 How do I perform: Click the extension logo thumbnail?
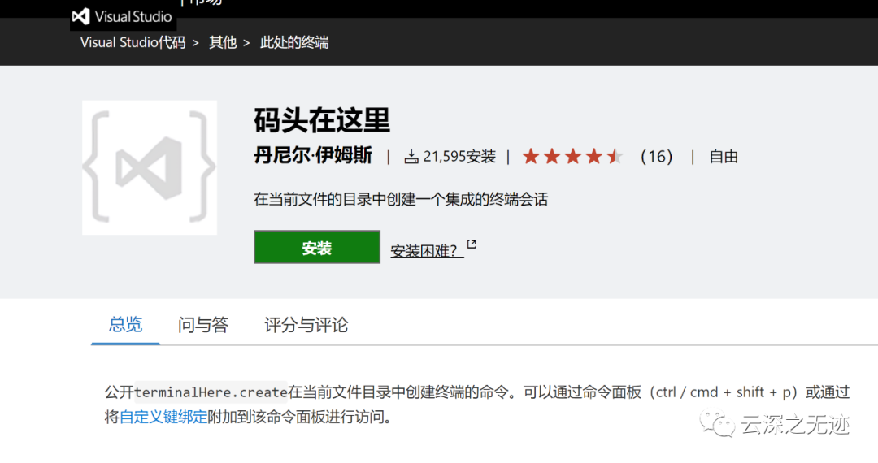click(x=150, y=167)
